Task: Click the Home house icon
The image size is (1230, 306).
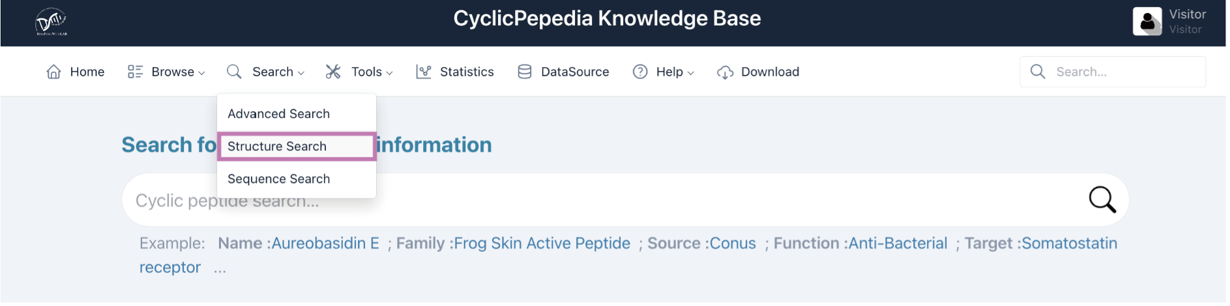Action: coord(54,72)
